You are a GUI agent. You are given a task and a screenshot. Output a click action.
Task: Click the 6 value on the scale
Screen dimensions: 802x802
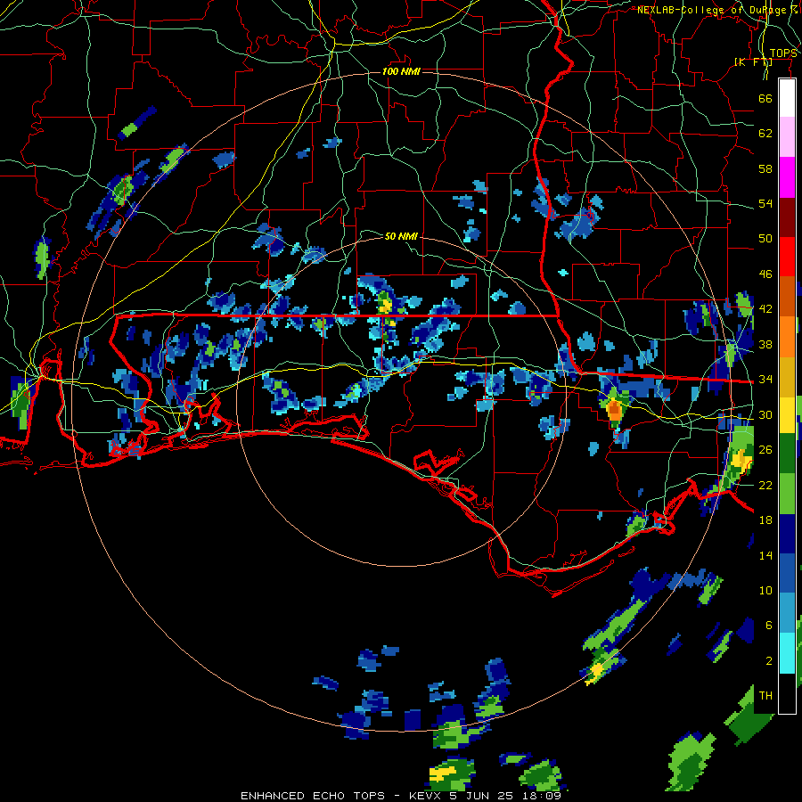pyautogui.click(x=769, y=626)
